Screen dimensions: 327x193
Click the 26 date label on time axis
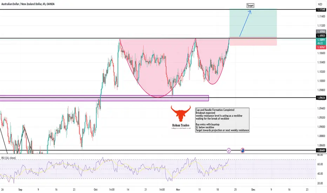pyautogui.click(x=2, y=189)
